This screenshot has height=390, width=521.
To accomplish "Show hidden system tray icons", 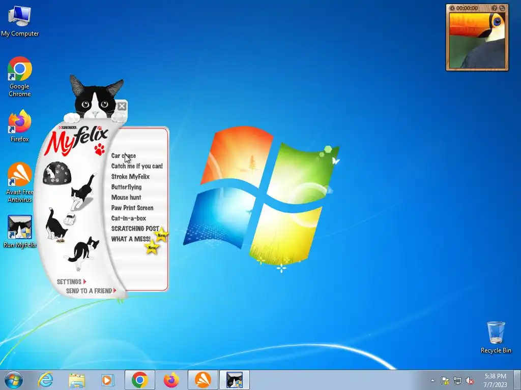I will [x=432, y=380].
